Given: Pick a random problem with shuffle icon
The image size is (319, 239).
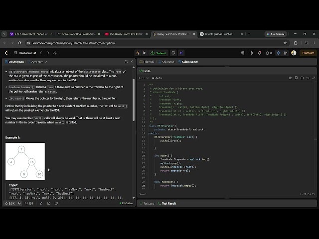Looking at the screenshot, I should click(x=55, y=53).
